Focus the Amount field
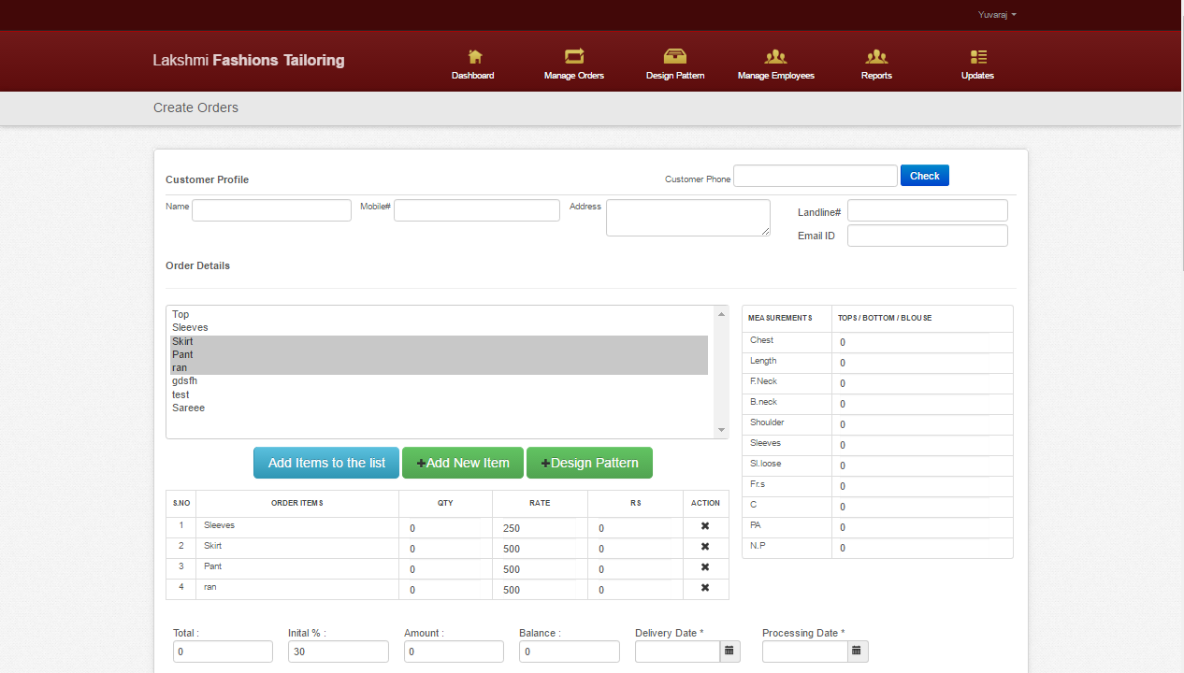The height and width of the screenshot is (673, 1184). pos(454,652)
